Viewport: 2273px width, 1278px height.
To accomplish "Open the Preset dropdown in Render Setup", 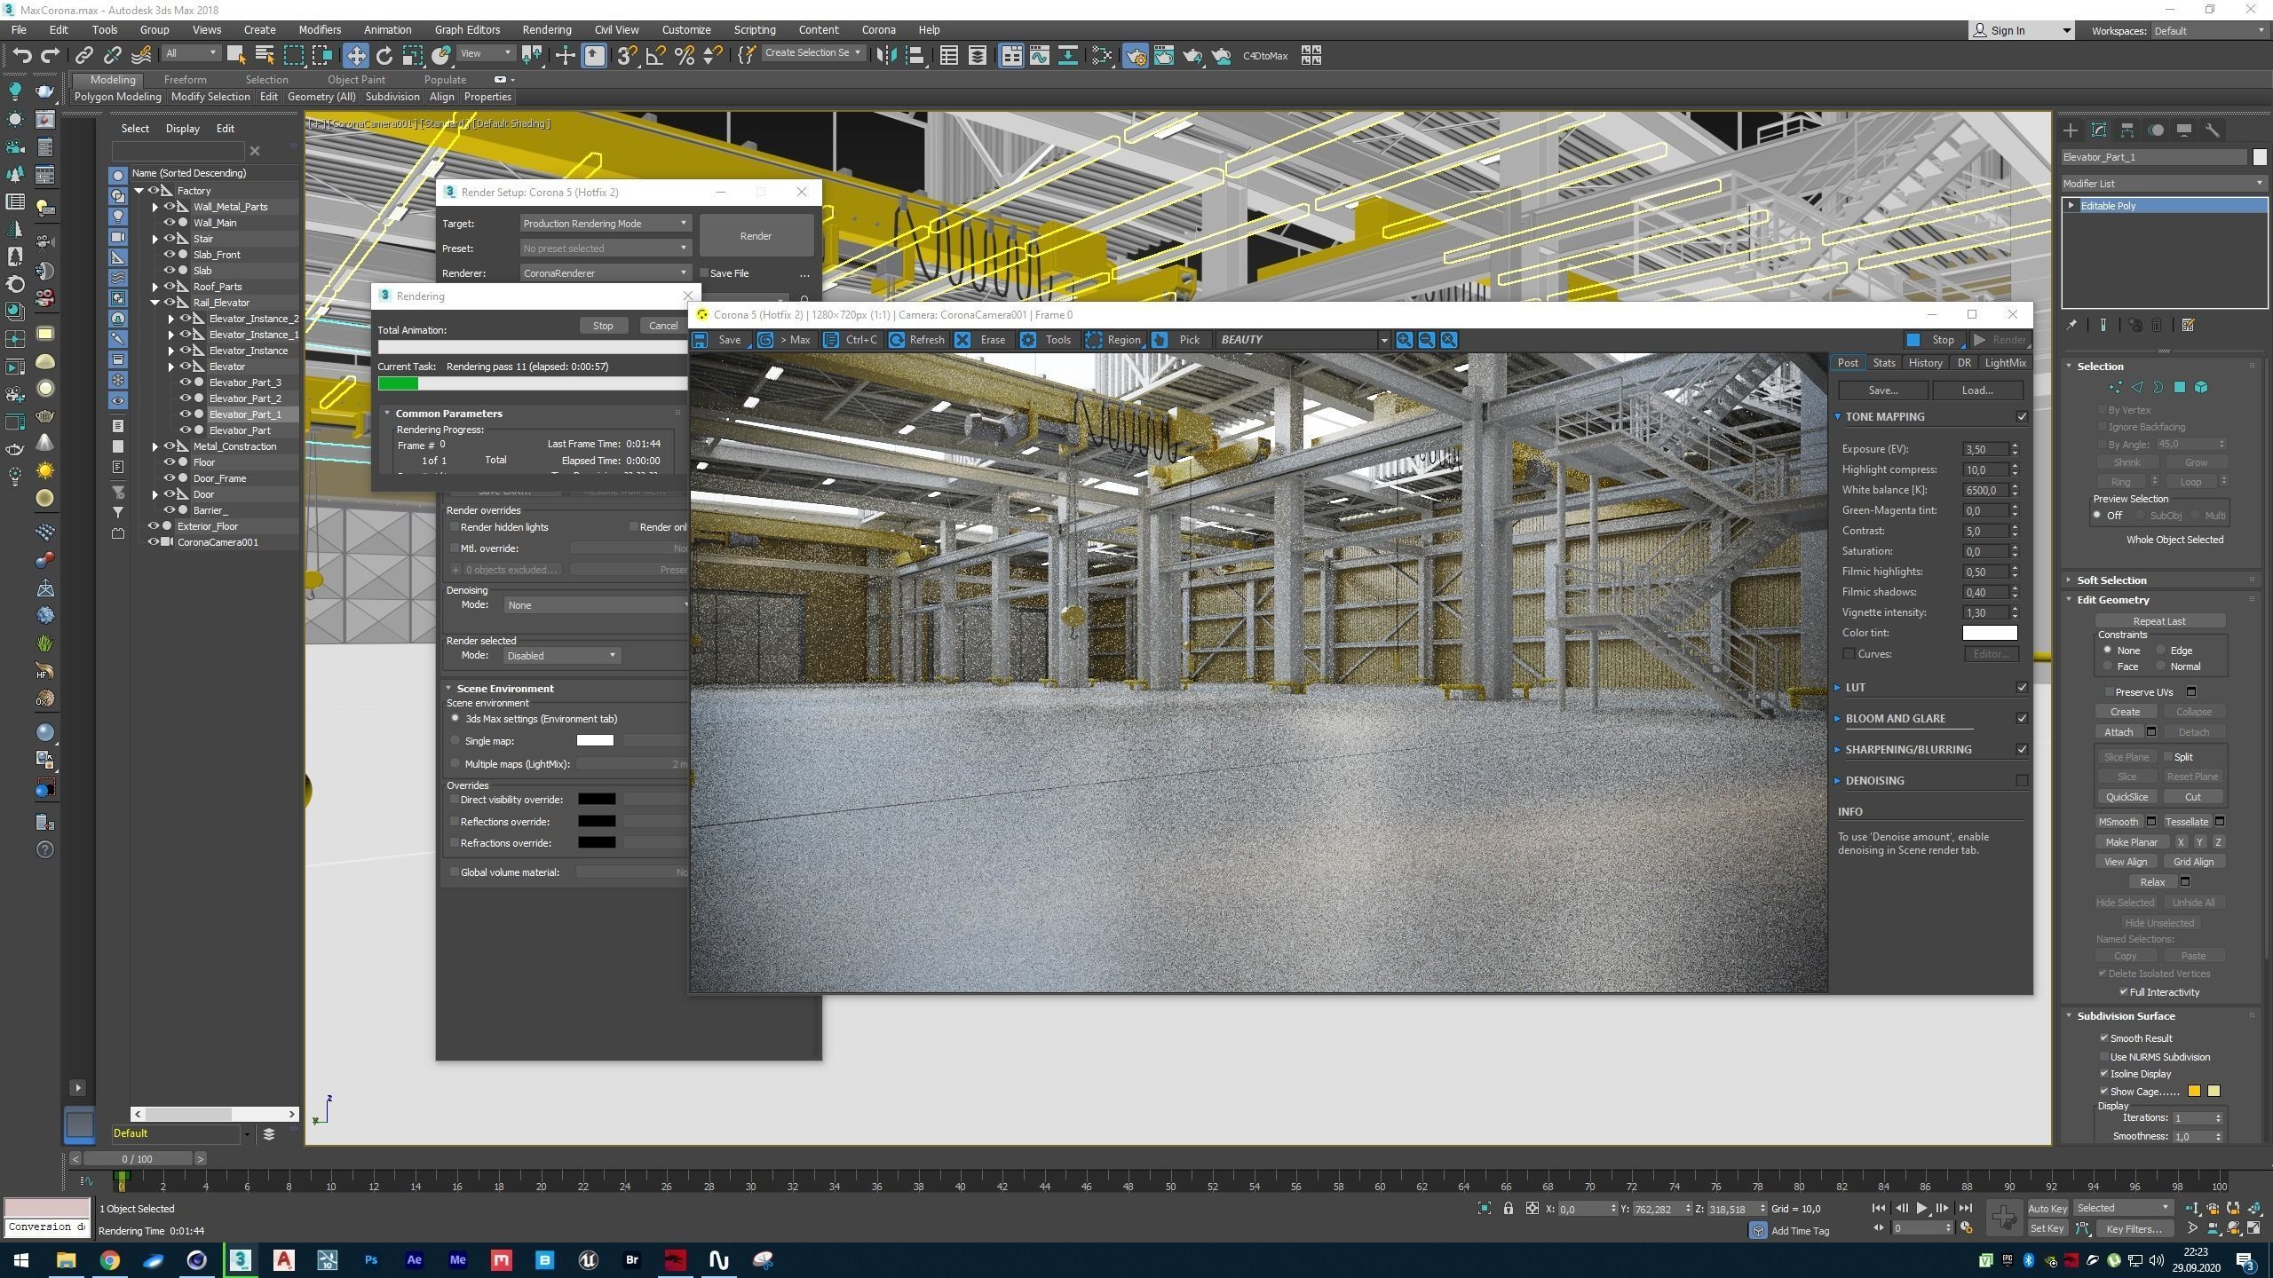I will [605, 248].
